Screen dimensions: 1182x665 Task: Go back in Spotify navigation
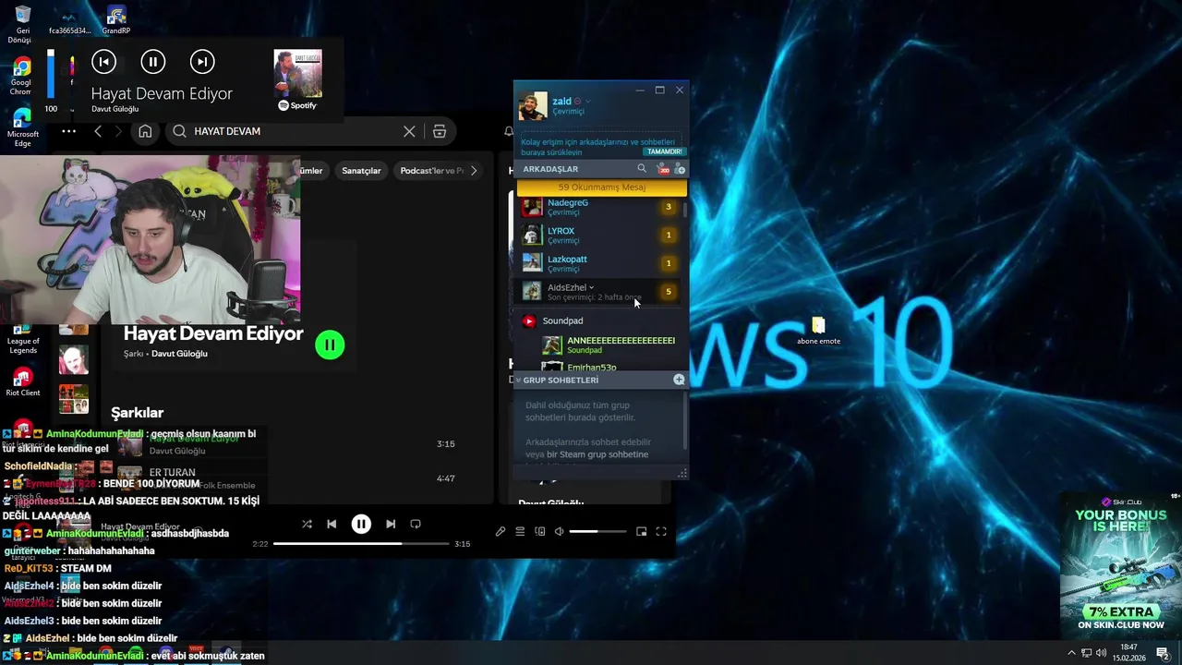click(98, 131)
